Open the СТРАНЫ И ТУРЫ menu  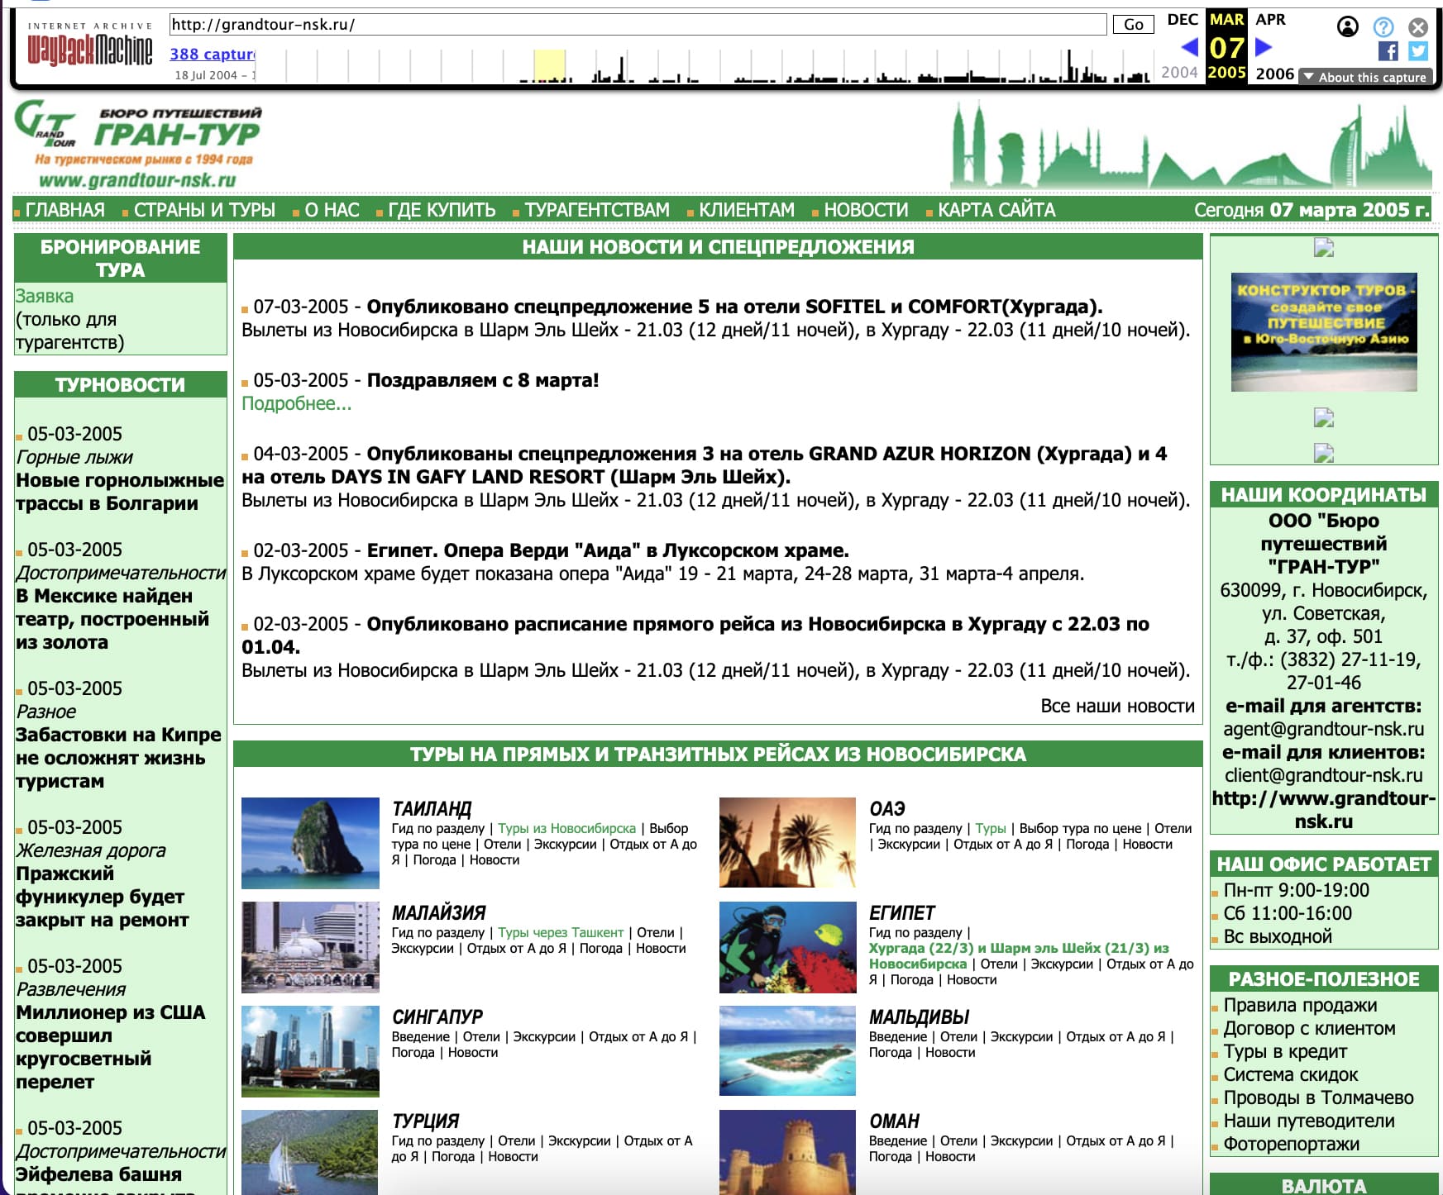(x=203, y=210)
